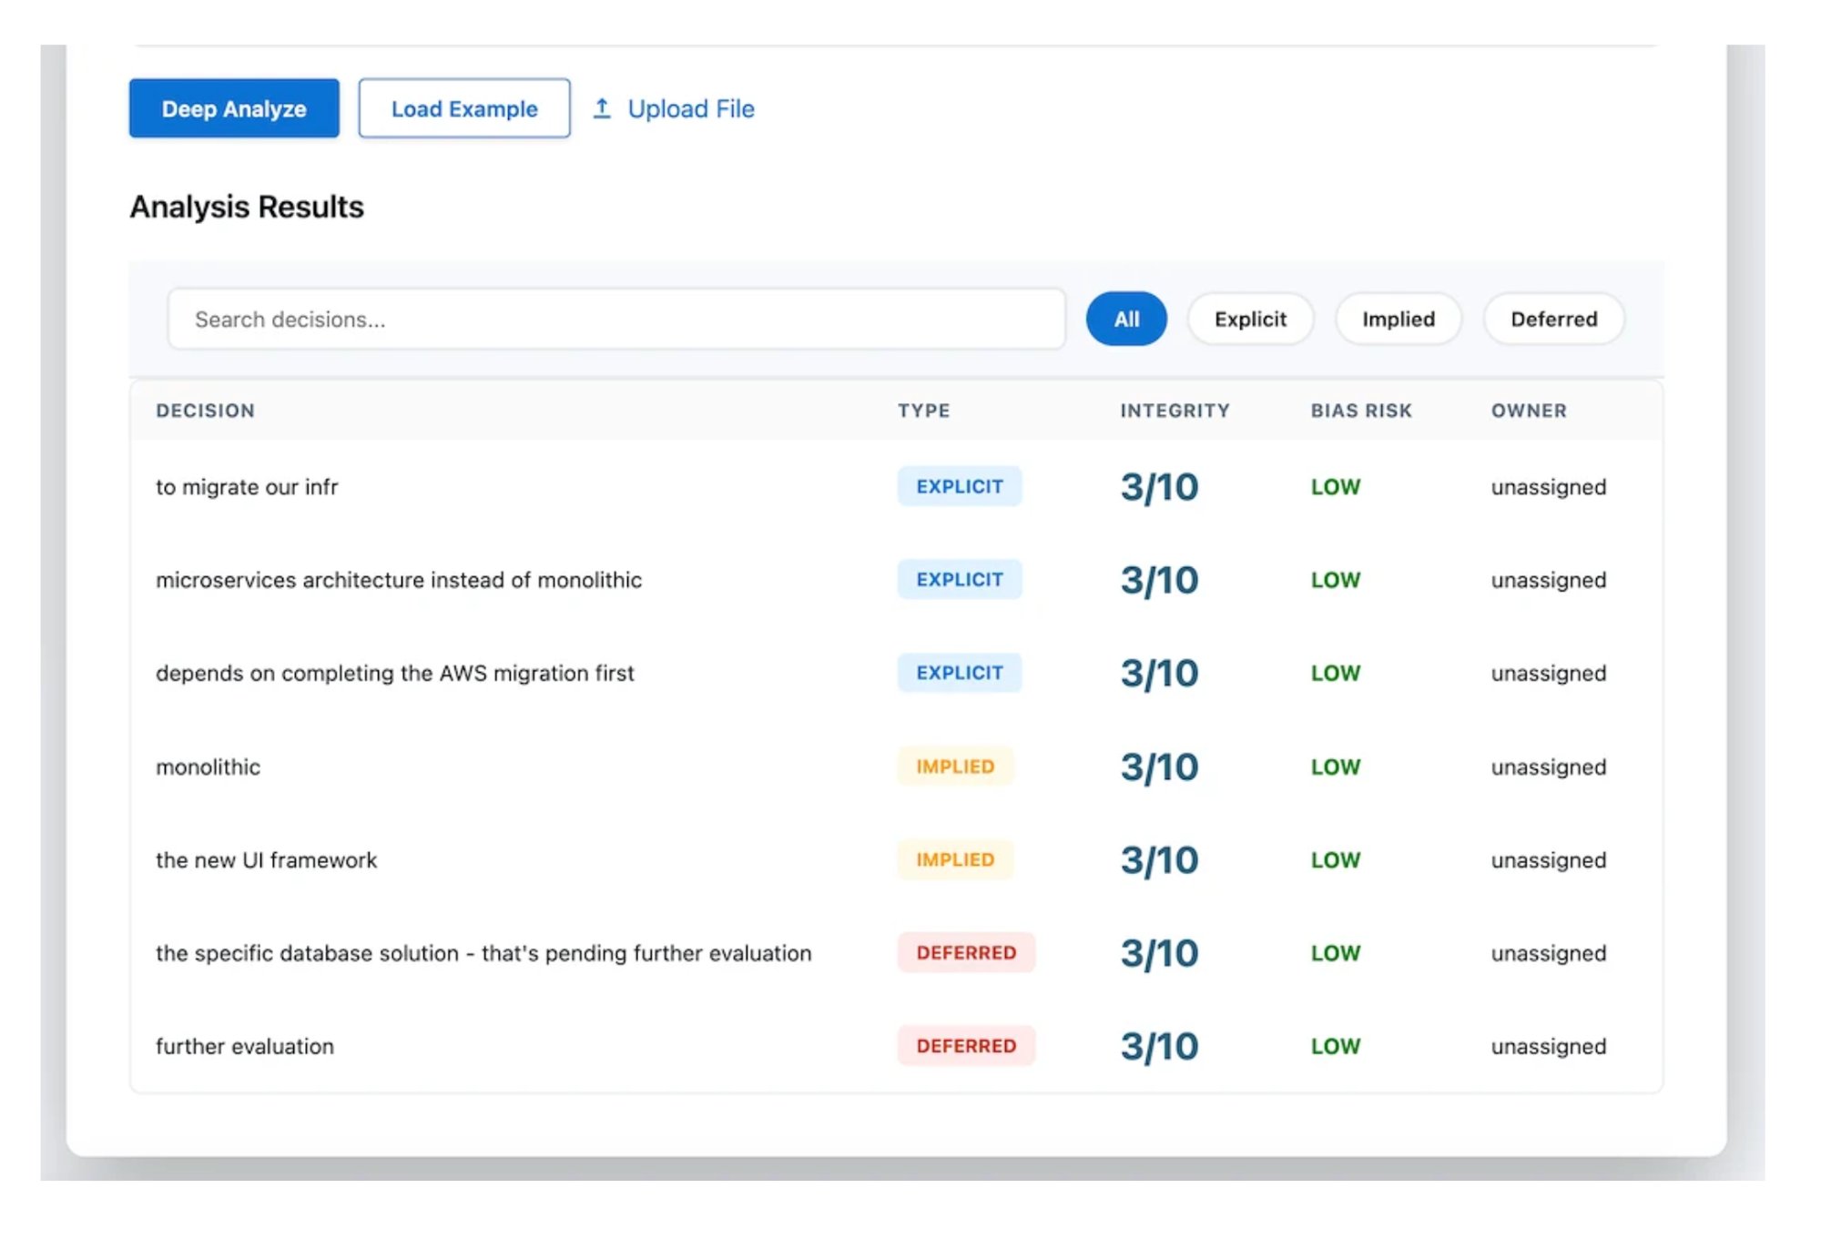The image size is (1821, 1239).
Task: Select the microservices architecture decision row
Action: pos(398,580)
